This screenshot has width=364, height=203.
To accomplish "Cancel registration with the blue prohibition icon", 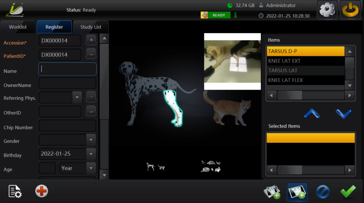I will [x=323, y=191].
